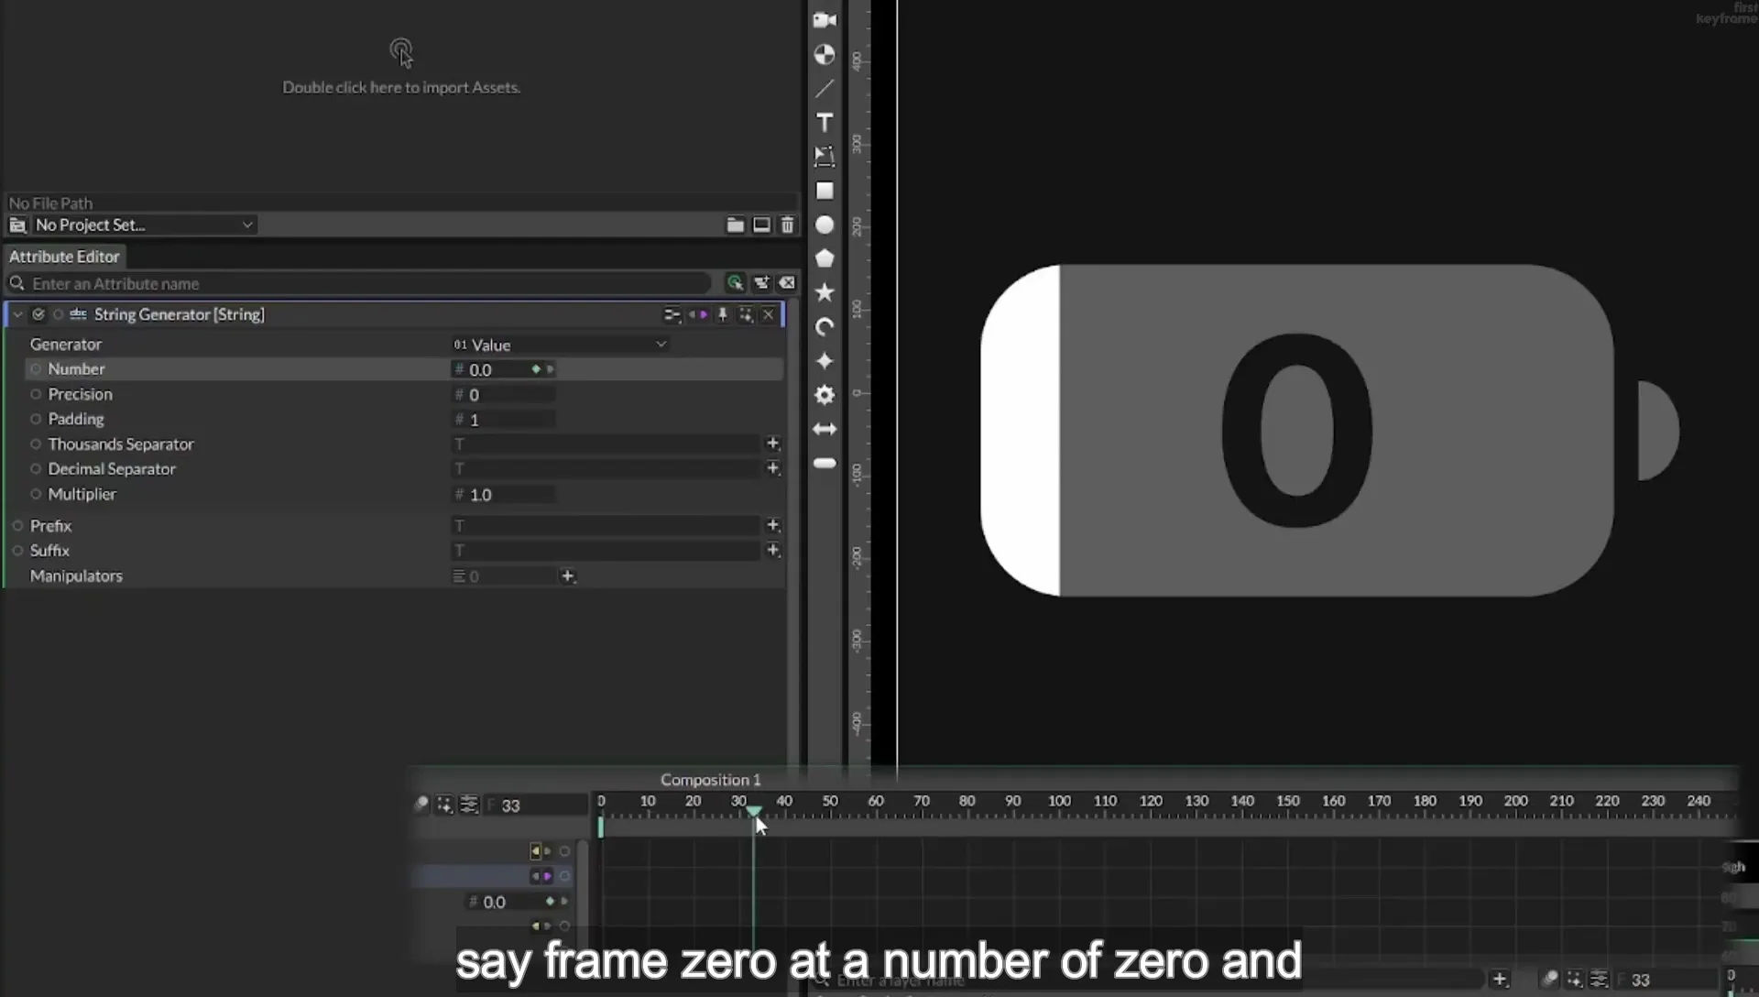Click the Multiplier value field 1.0
The width and height of the screenshot is (1759, 997).
pos(505,495)
